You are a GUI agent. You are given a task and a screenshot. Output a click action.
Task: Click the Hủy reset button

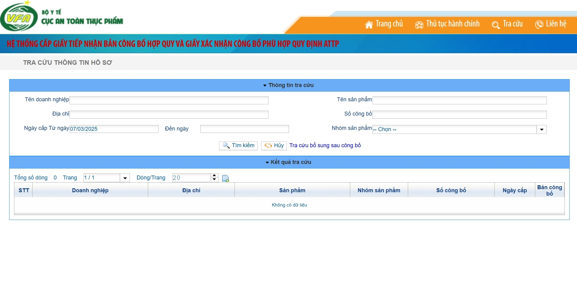[x=274, y=146]
